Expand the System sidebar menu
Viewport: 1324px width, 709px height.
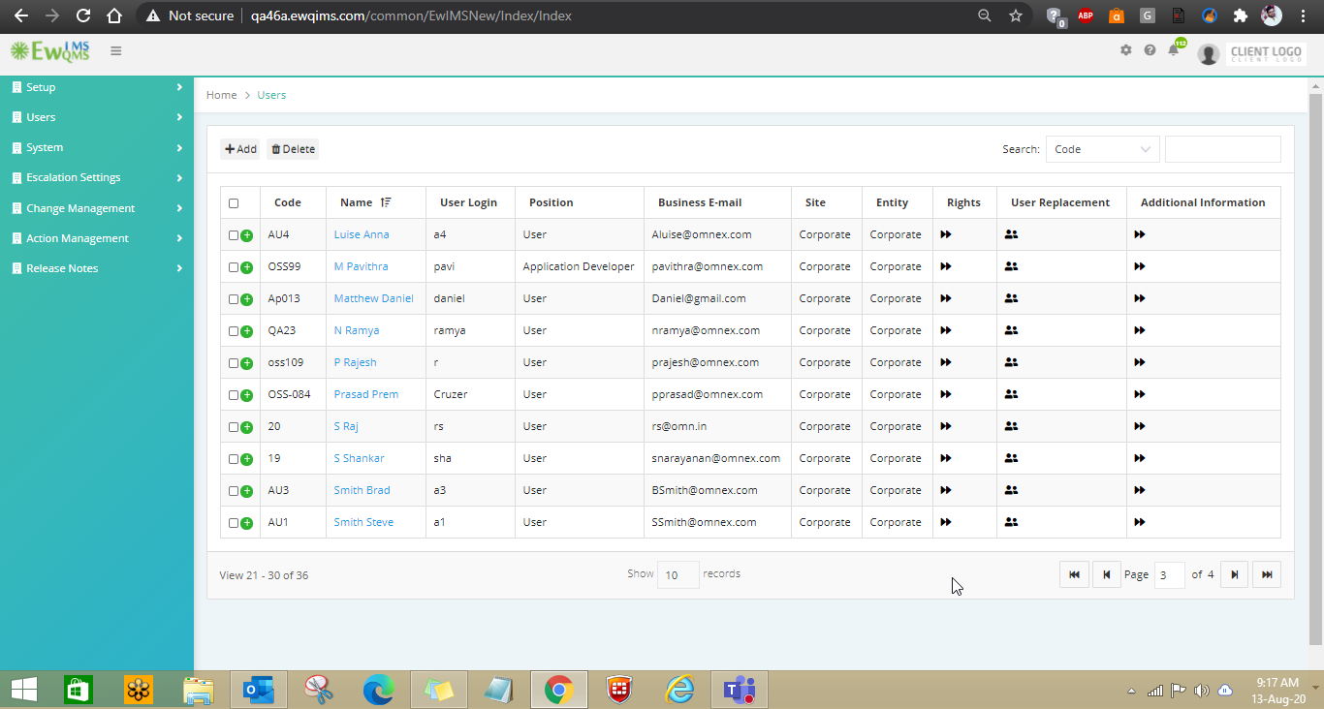(x=97, y=147)
